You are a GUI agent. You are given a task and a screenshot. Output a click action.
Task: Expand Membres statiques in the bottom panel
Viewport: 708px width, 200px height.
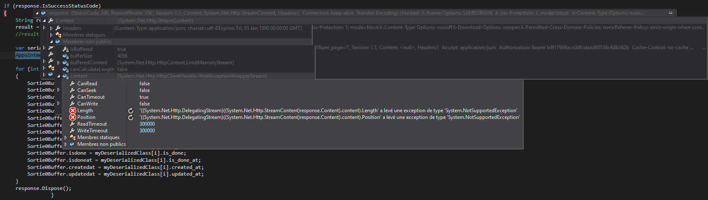click(x=66, y=137)
